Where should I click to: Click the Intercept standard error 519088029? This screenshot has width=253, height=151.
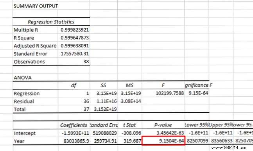pos(105,133)
